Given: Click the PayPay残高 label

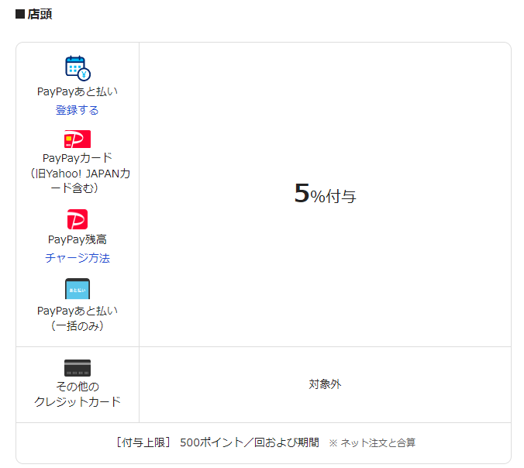Looking at the screenshot, I should pos(78,239).
